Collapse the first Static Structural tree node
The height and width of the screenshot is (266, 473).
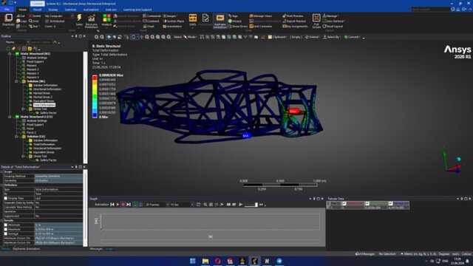[x=10, y=54]
